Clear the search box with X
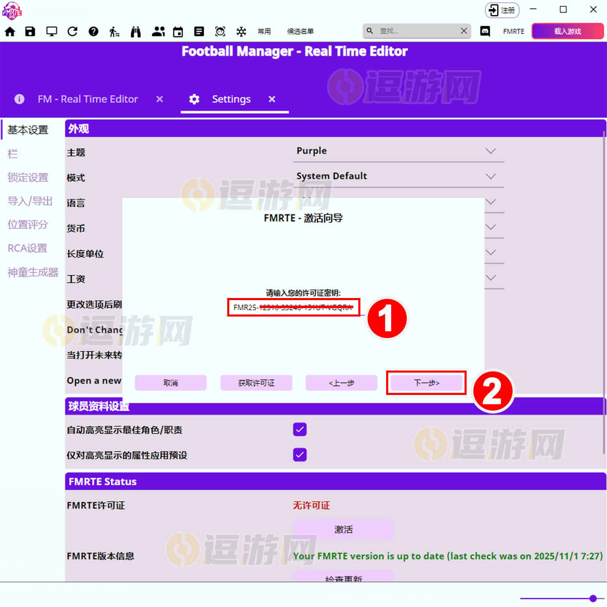 pyautogui.click(x=464, y=31)
